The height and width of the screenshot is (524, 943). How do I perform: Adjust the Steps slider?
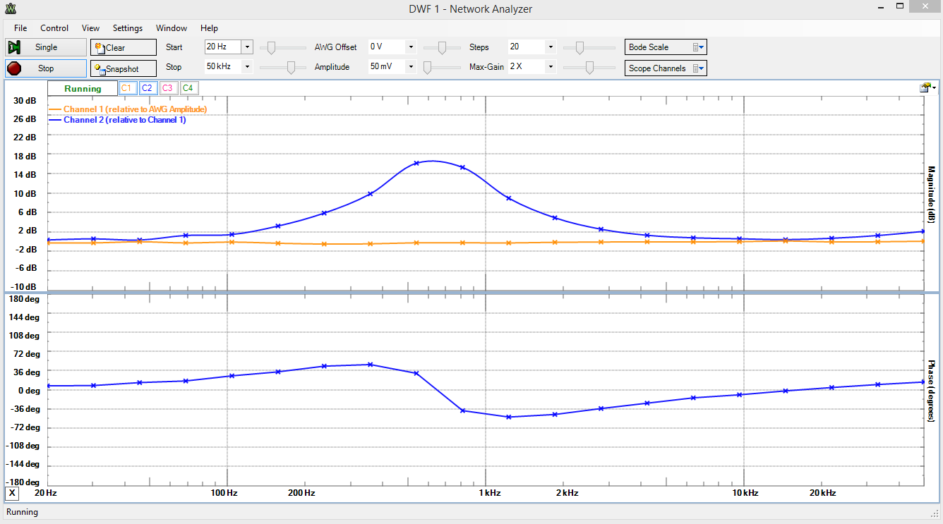[x=579, y=47]
